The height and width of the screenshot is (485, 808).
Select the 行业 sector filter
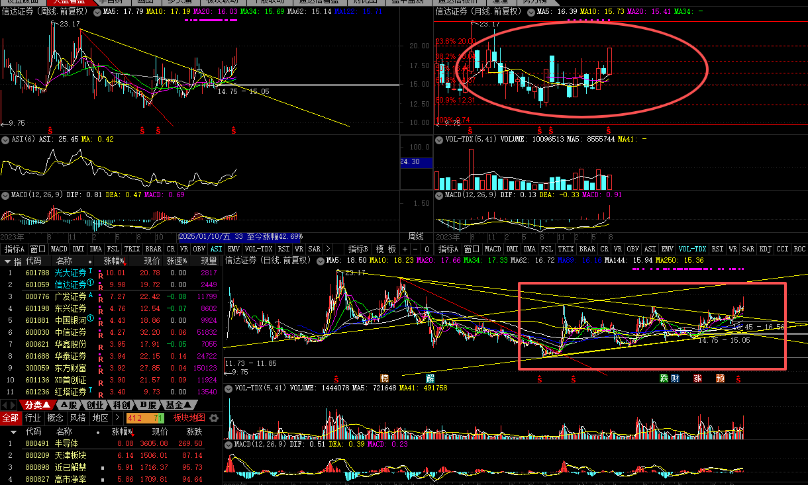32,418
